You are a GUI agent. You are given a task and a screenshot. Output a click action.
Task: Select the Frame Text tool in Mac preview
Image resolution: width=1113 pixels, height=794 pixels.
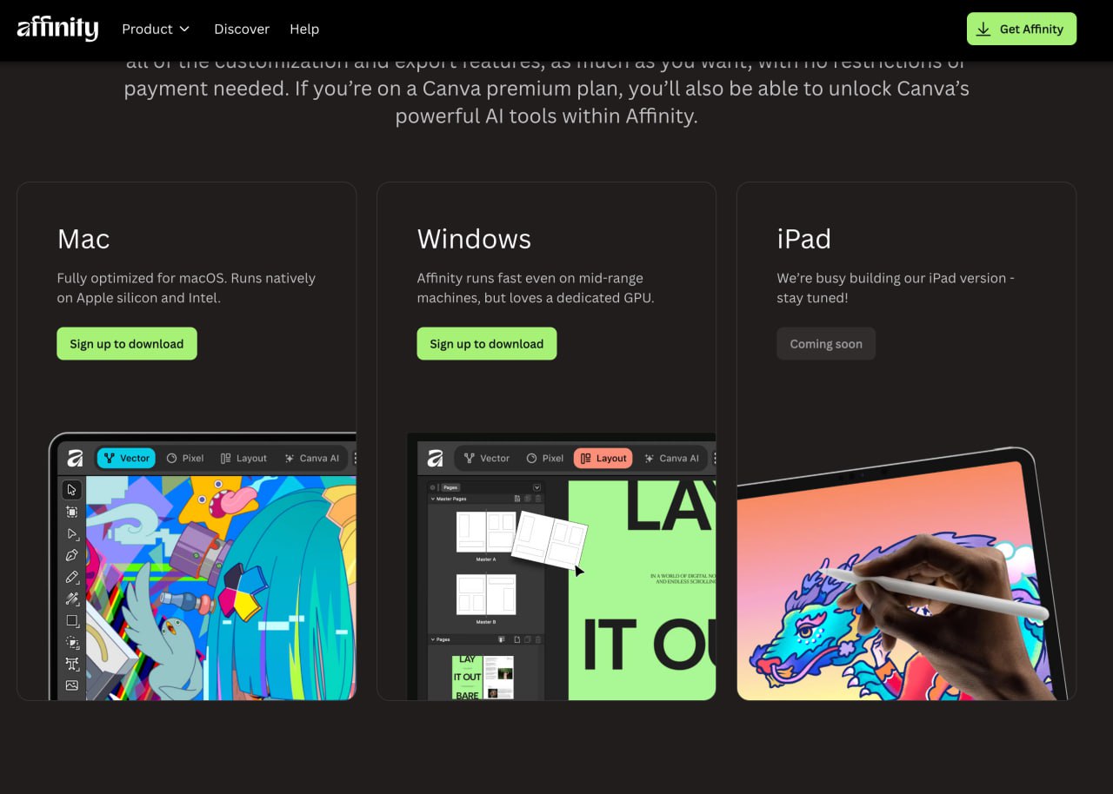[x=72, y=664]
